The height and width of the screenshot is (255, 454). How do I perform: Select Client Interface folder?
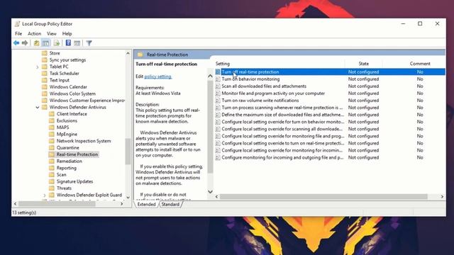pos(72,114)
